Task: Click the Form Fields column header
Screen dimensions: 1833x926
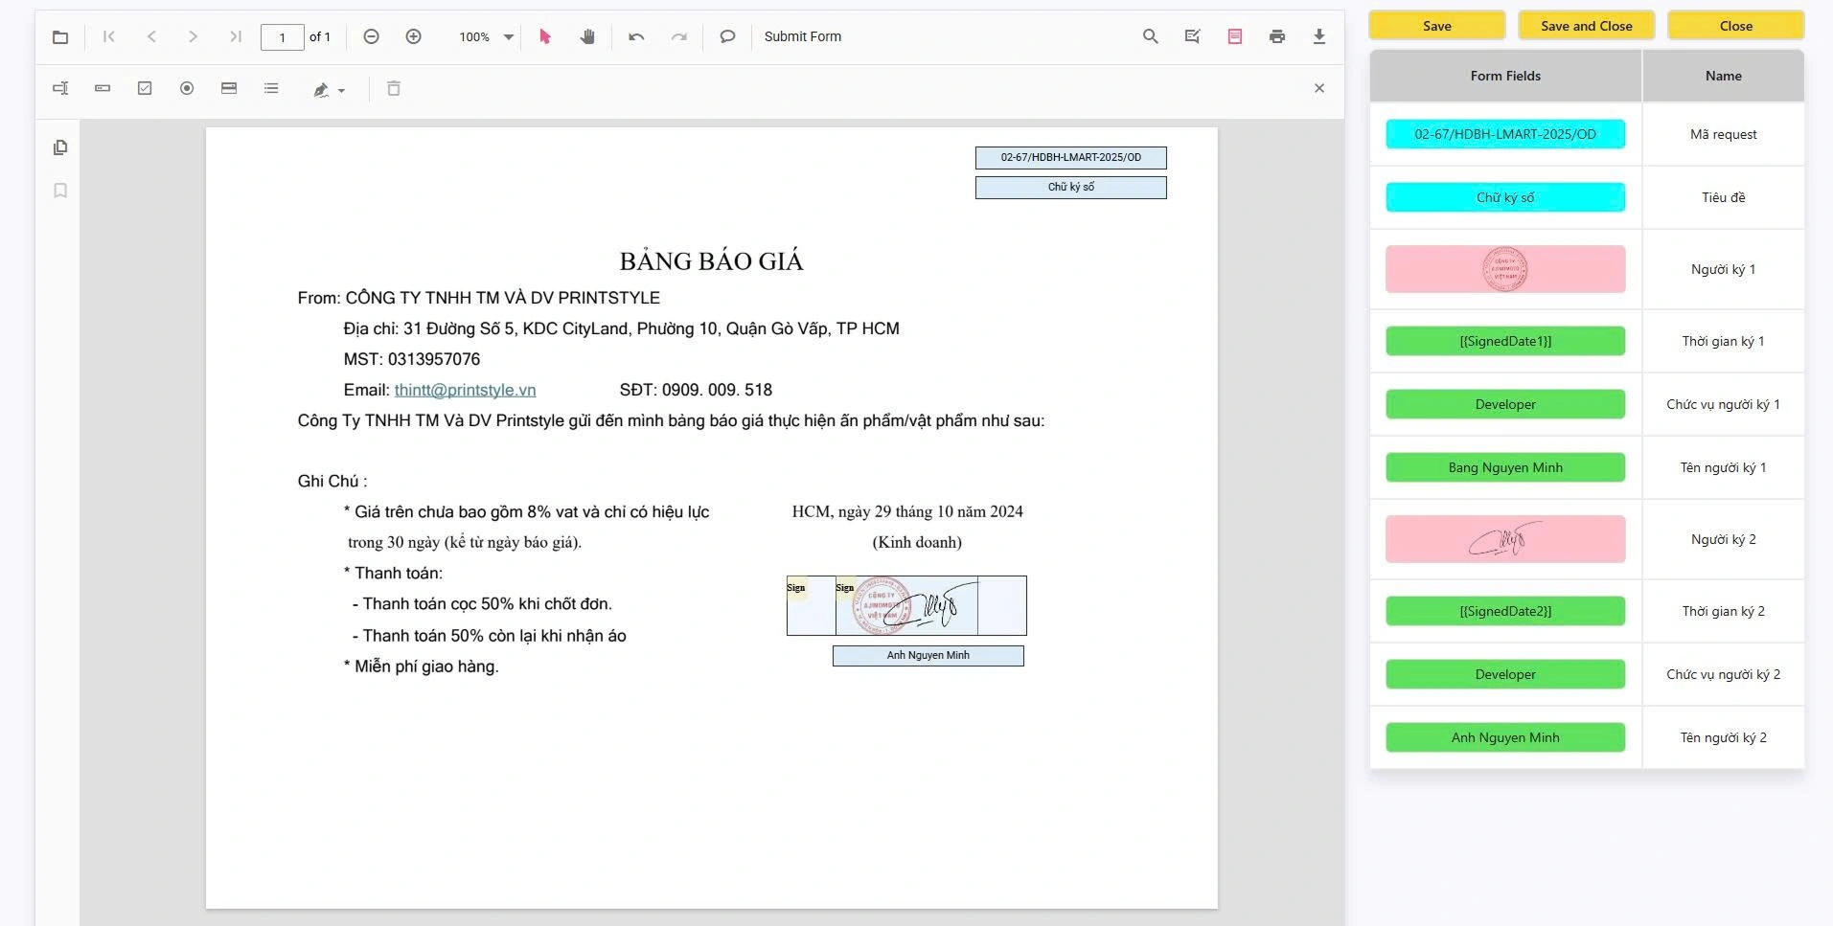Action: (x=1505, y=76)
